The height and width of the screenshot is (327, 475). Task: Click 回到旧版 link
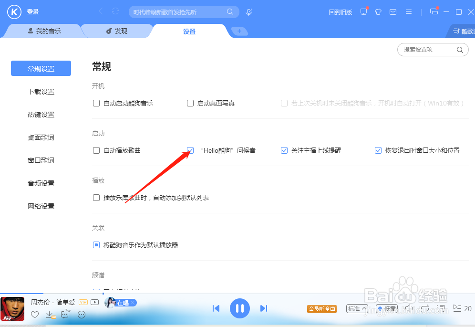340,12
